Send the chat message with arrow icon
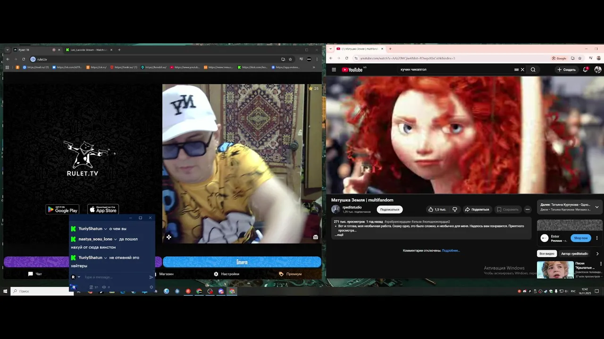This screenshot has height=339, width=604. tap(151, 277)
